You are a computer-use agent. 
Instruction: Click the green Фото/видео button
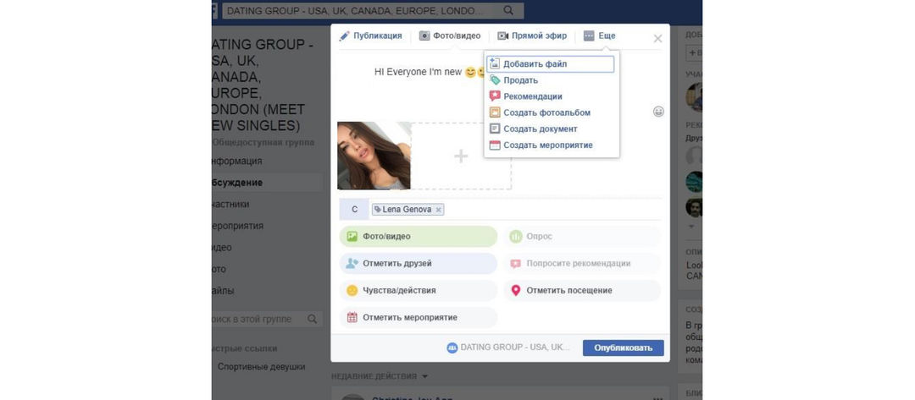[x=418, y=237]
